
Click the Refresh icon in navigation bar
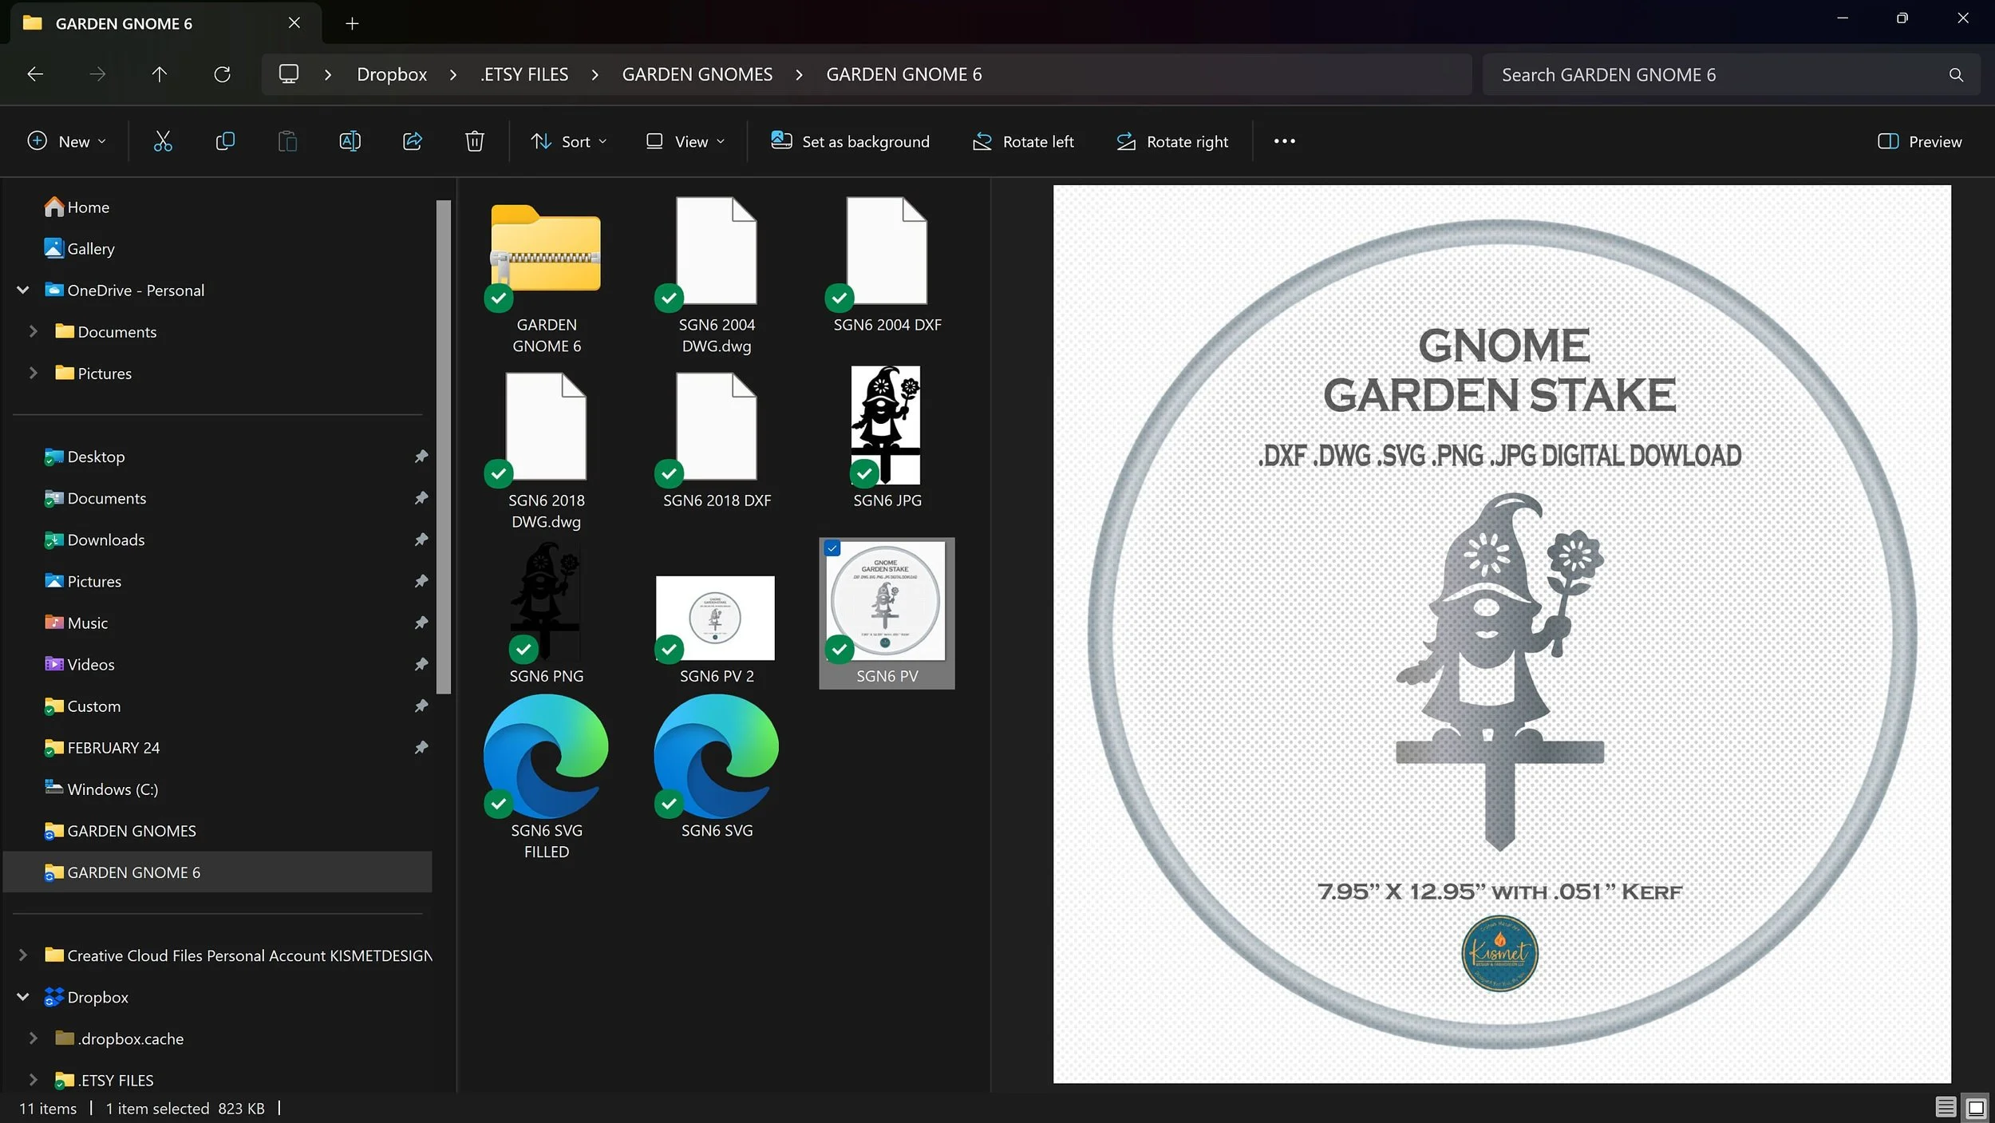(222, 74)
